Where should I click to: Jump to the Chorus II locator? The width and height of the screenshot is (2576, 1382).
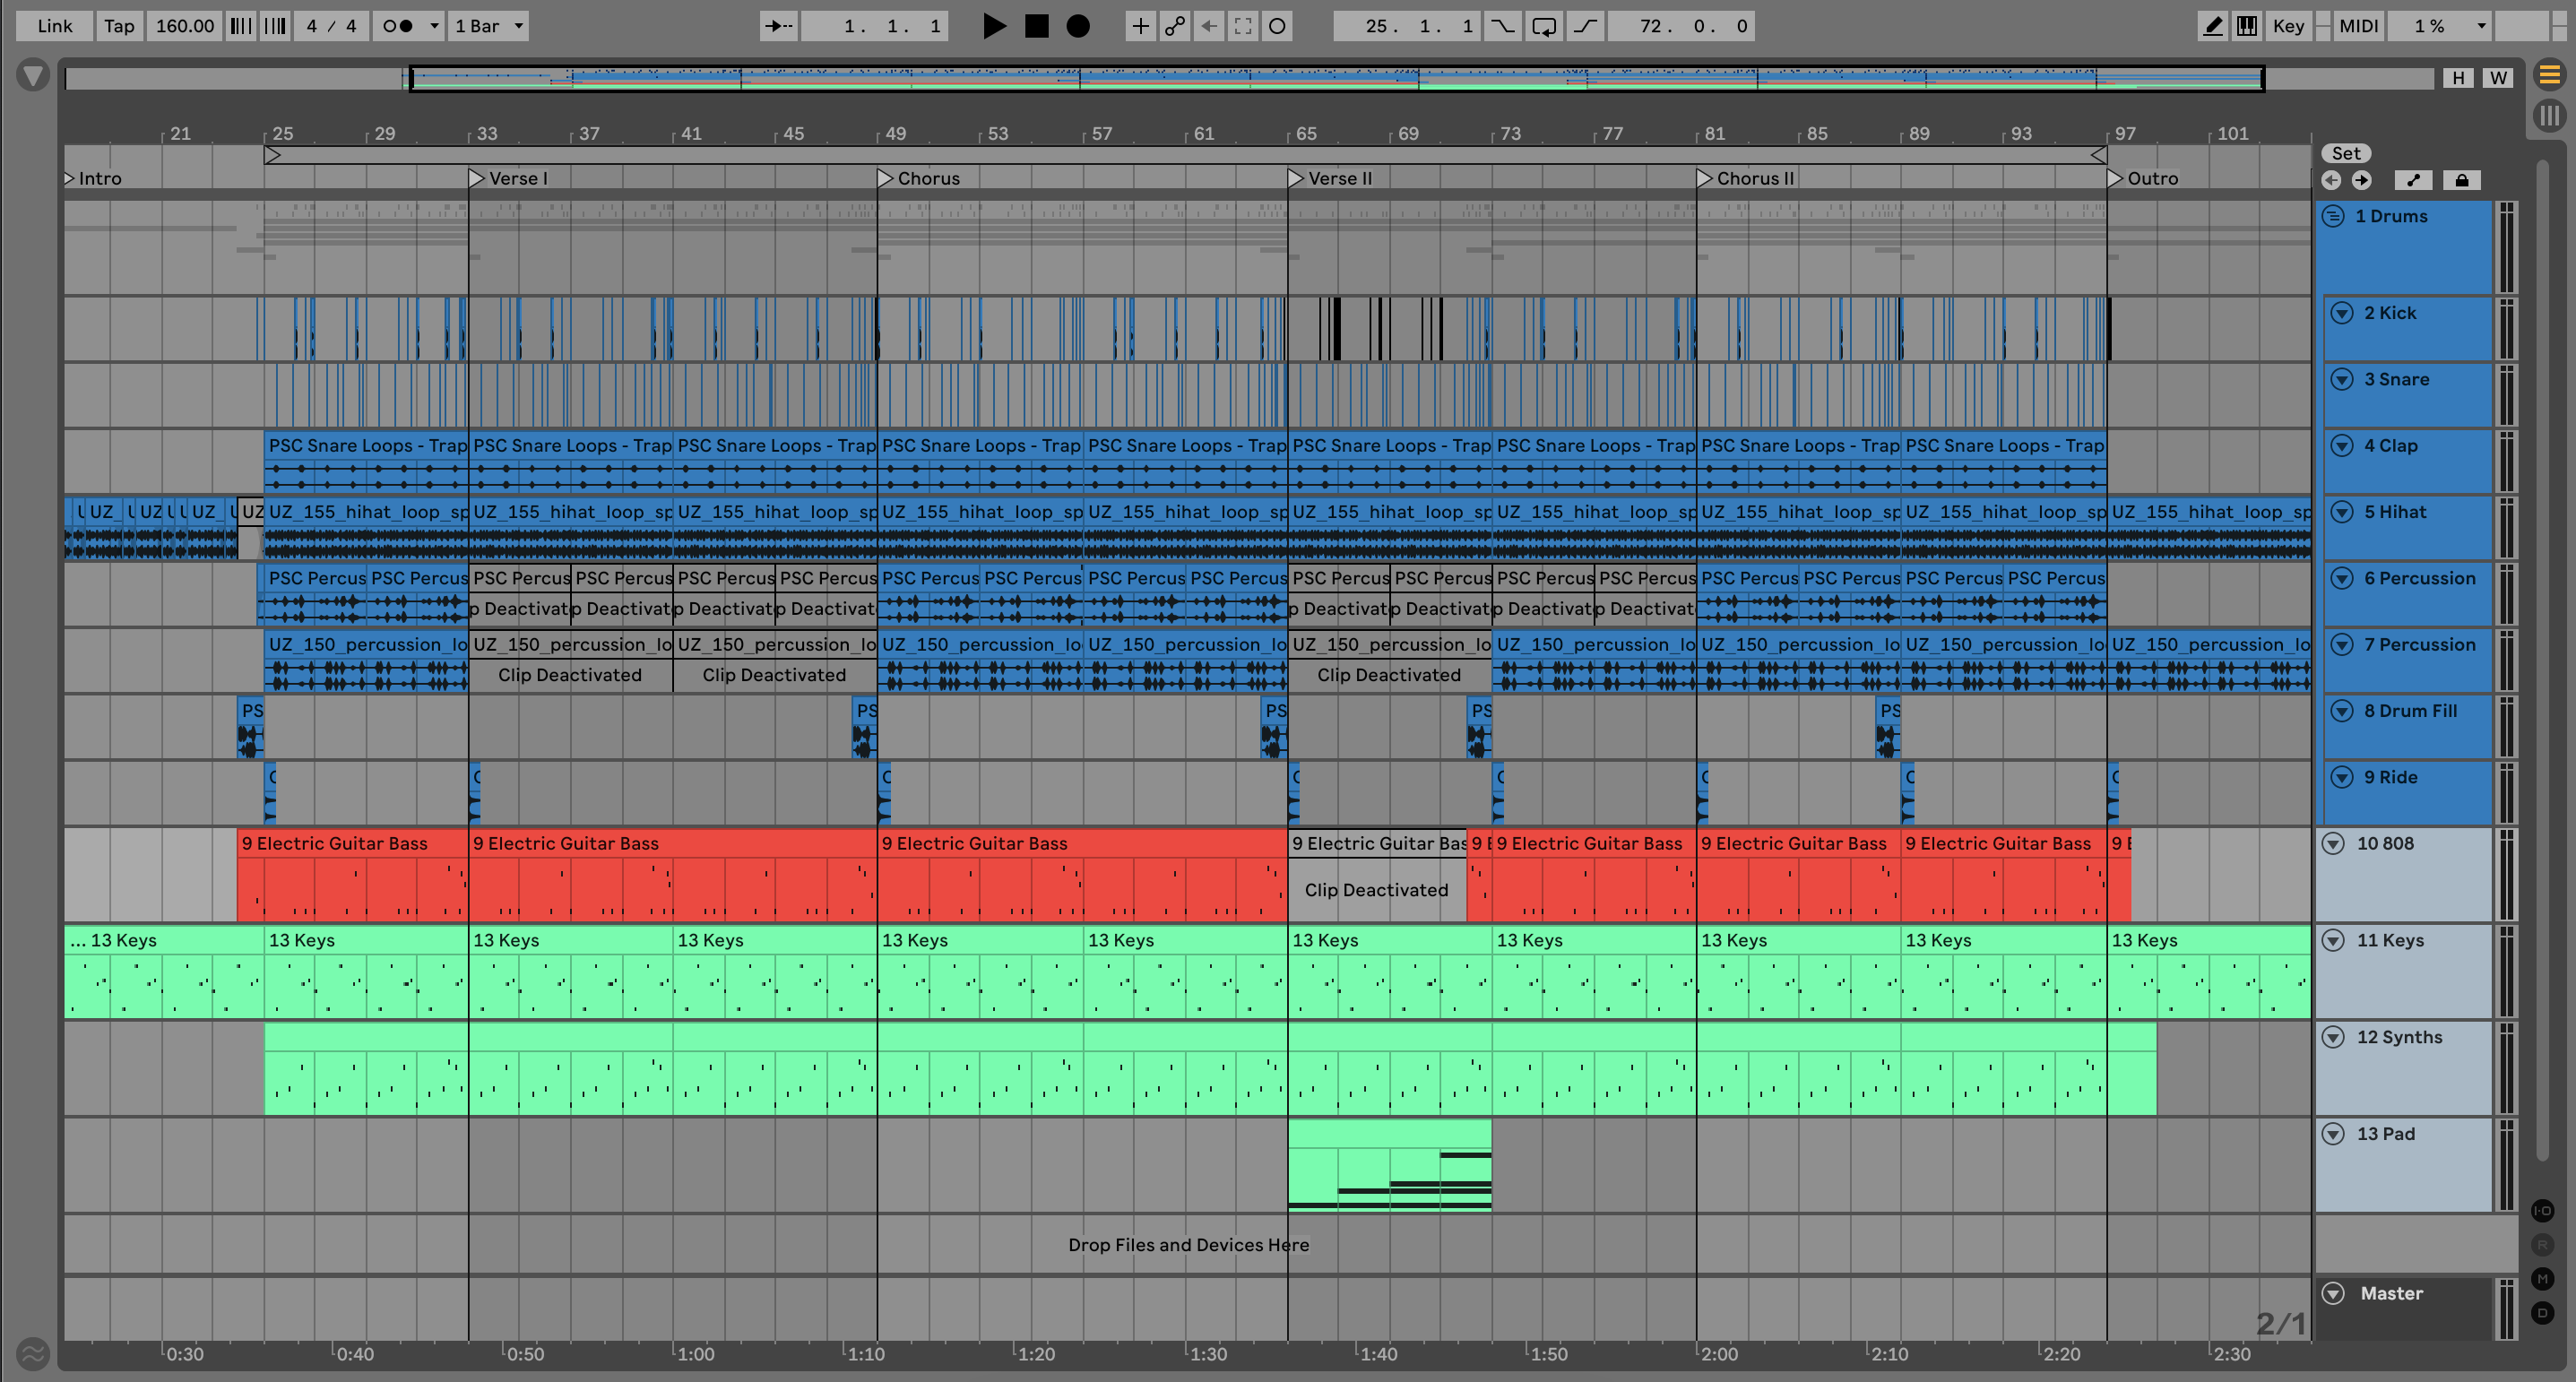tap(1705, 178)
